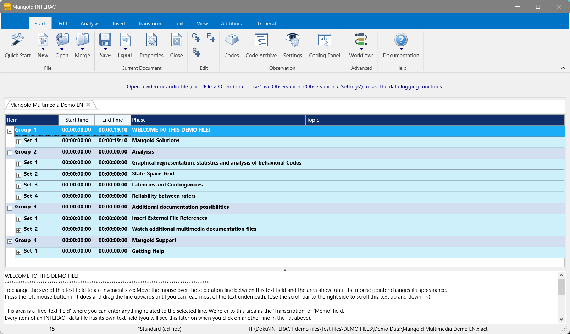Open the Codes definitions
The height and width of the screenshot is (334, 570).
click(x=232, y=40)
